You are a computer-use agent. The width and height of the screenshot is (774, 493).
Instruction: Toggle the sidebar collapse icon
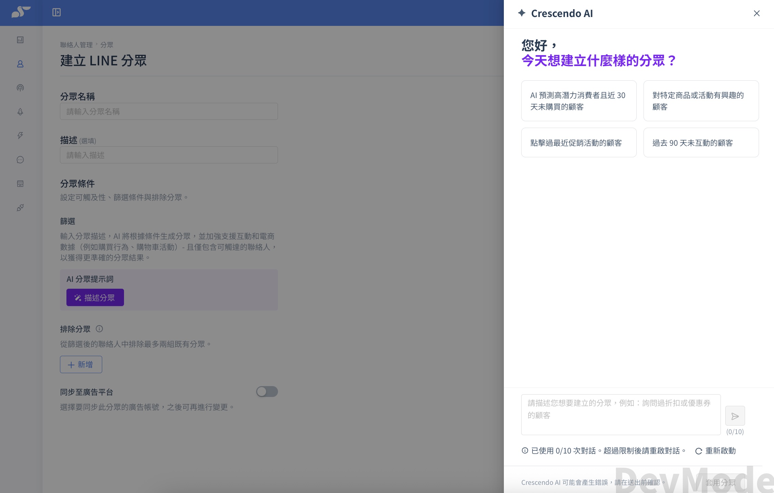click(x=57, y=13)
